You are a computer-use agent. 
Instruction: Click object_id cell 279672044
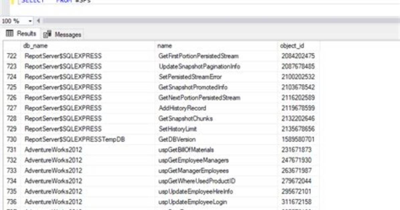click(x=298, y=181)
